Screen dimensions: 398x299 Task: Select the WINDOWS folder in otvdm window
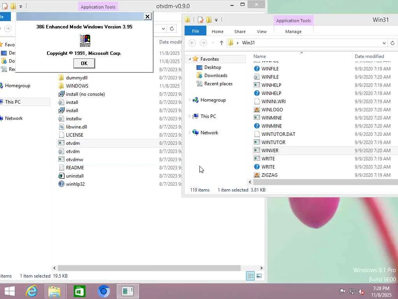pos(77,86)
